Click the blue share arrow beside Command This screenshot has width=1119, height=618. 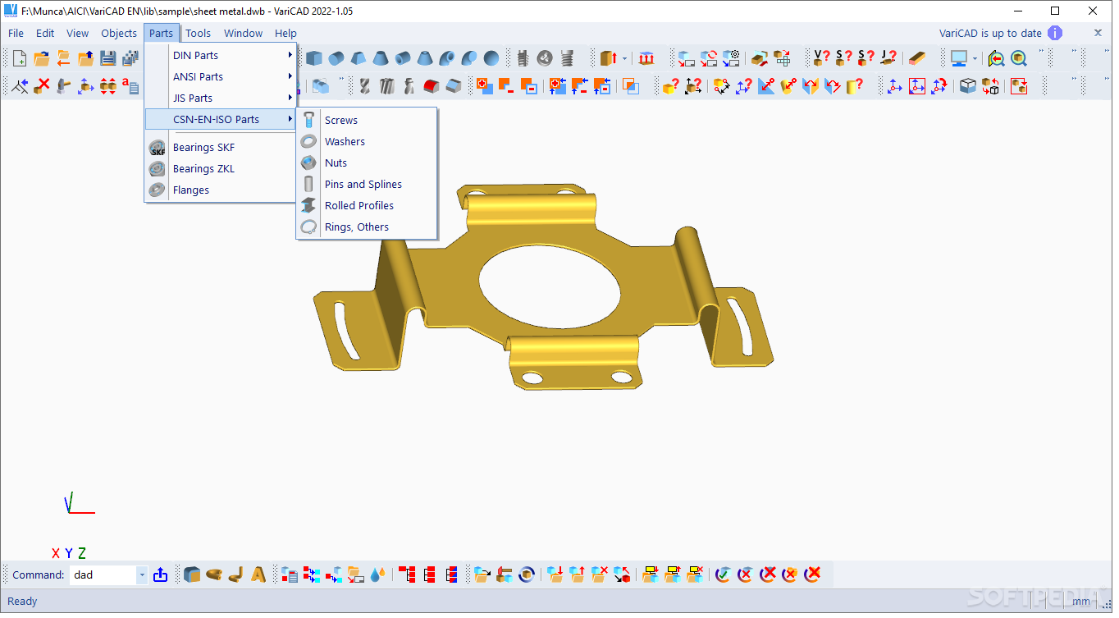pos(161,575)
